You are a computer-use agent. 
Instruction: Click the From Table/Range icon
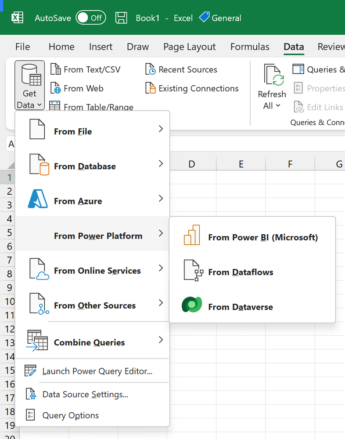point(55,106)
